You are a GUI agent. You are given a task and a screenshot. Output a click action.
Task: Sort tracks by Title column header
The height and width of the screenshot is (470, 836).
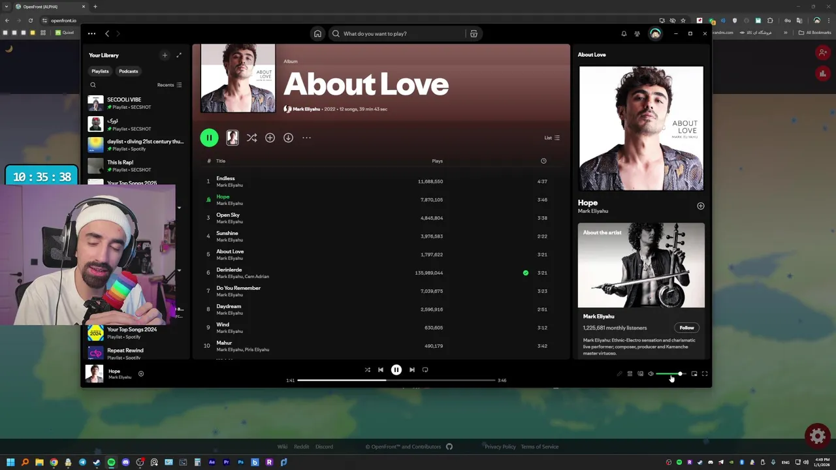(221, 161)
